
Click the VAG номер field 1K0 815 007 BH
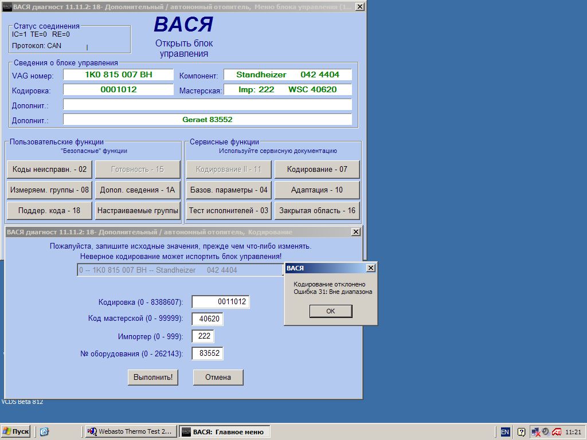point(118,74)
